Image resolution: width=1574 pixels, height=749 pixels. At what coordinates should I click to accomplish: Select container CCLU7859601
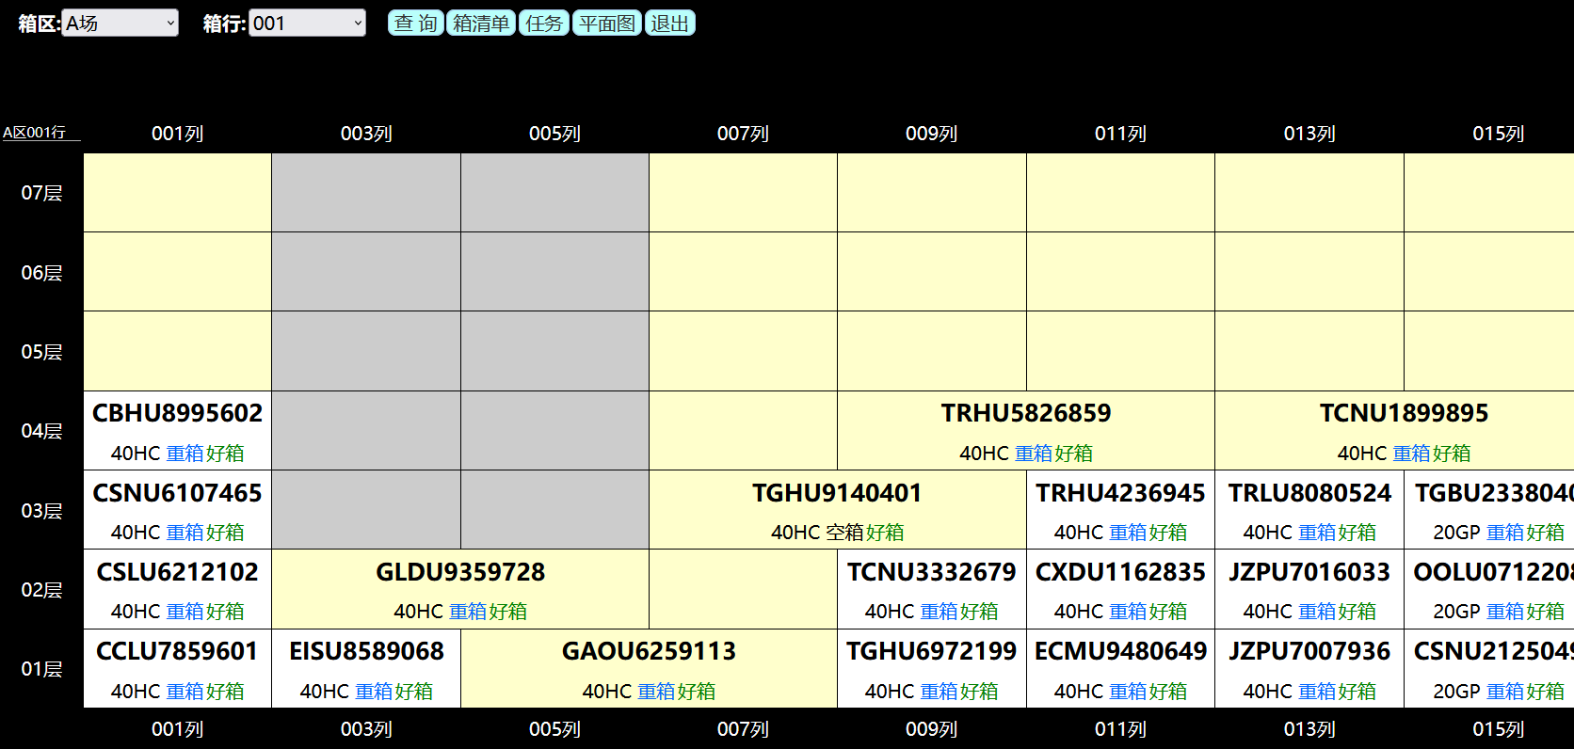[x=178, y=651]
